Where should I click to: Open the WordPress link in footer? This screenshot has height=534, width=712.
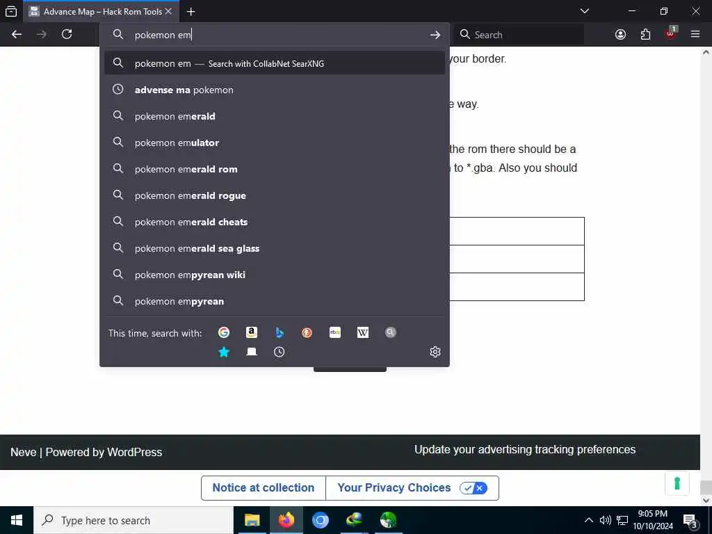pyautogui.click(x=134, y=452)
